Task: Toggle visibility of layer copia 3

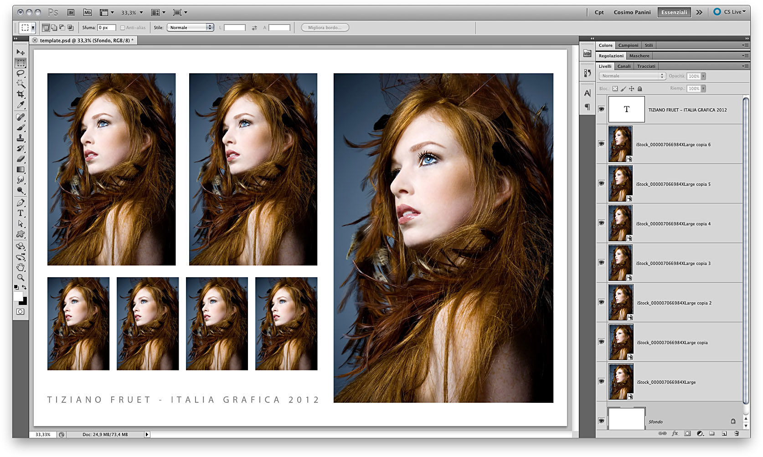Action: pyautogui.click(x=601, y=263)
